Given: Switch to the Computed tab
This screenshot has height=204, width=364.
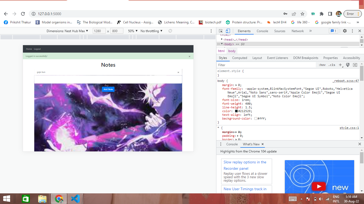Looking at the screenshot, I should 240,58.
